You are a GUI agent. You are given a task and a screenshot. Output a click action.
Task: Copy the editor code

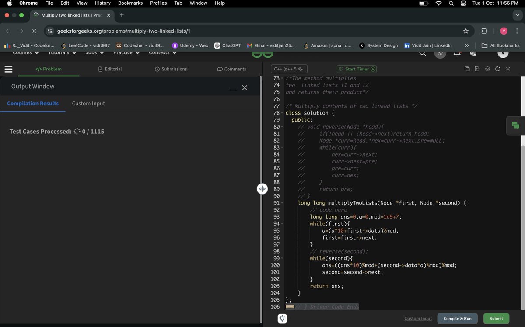[467, 69]
